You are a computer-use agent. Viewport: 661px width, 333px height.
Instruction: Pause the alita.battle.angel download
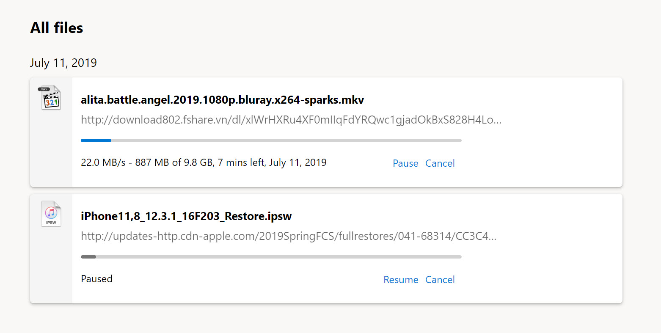pyautogui.click(x=405, y=163)
